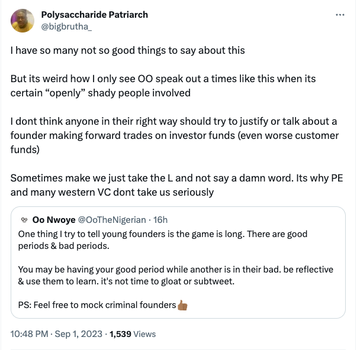357x350 pixels.
Task: Click Oo Nwoye's small avatar icon
Action: click(x=24, y=220)
